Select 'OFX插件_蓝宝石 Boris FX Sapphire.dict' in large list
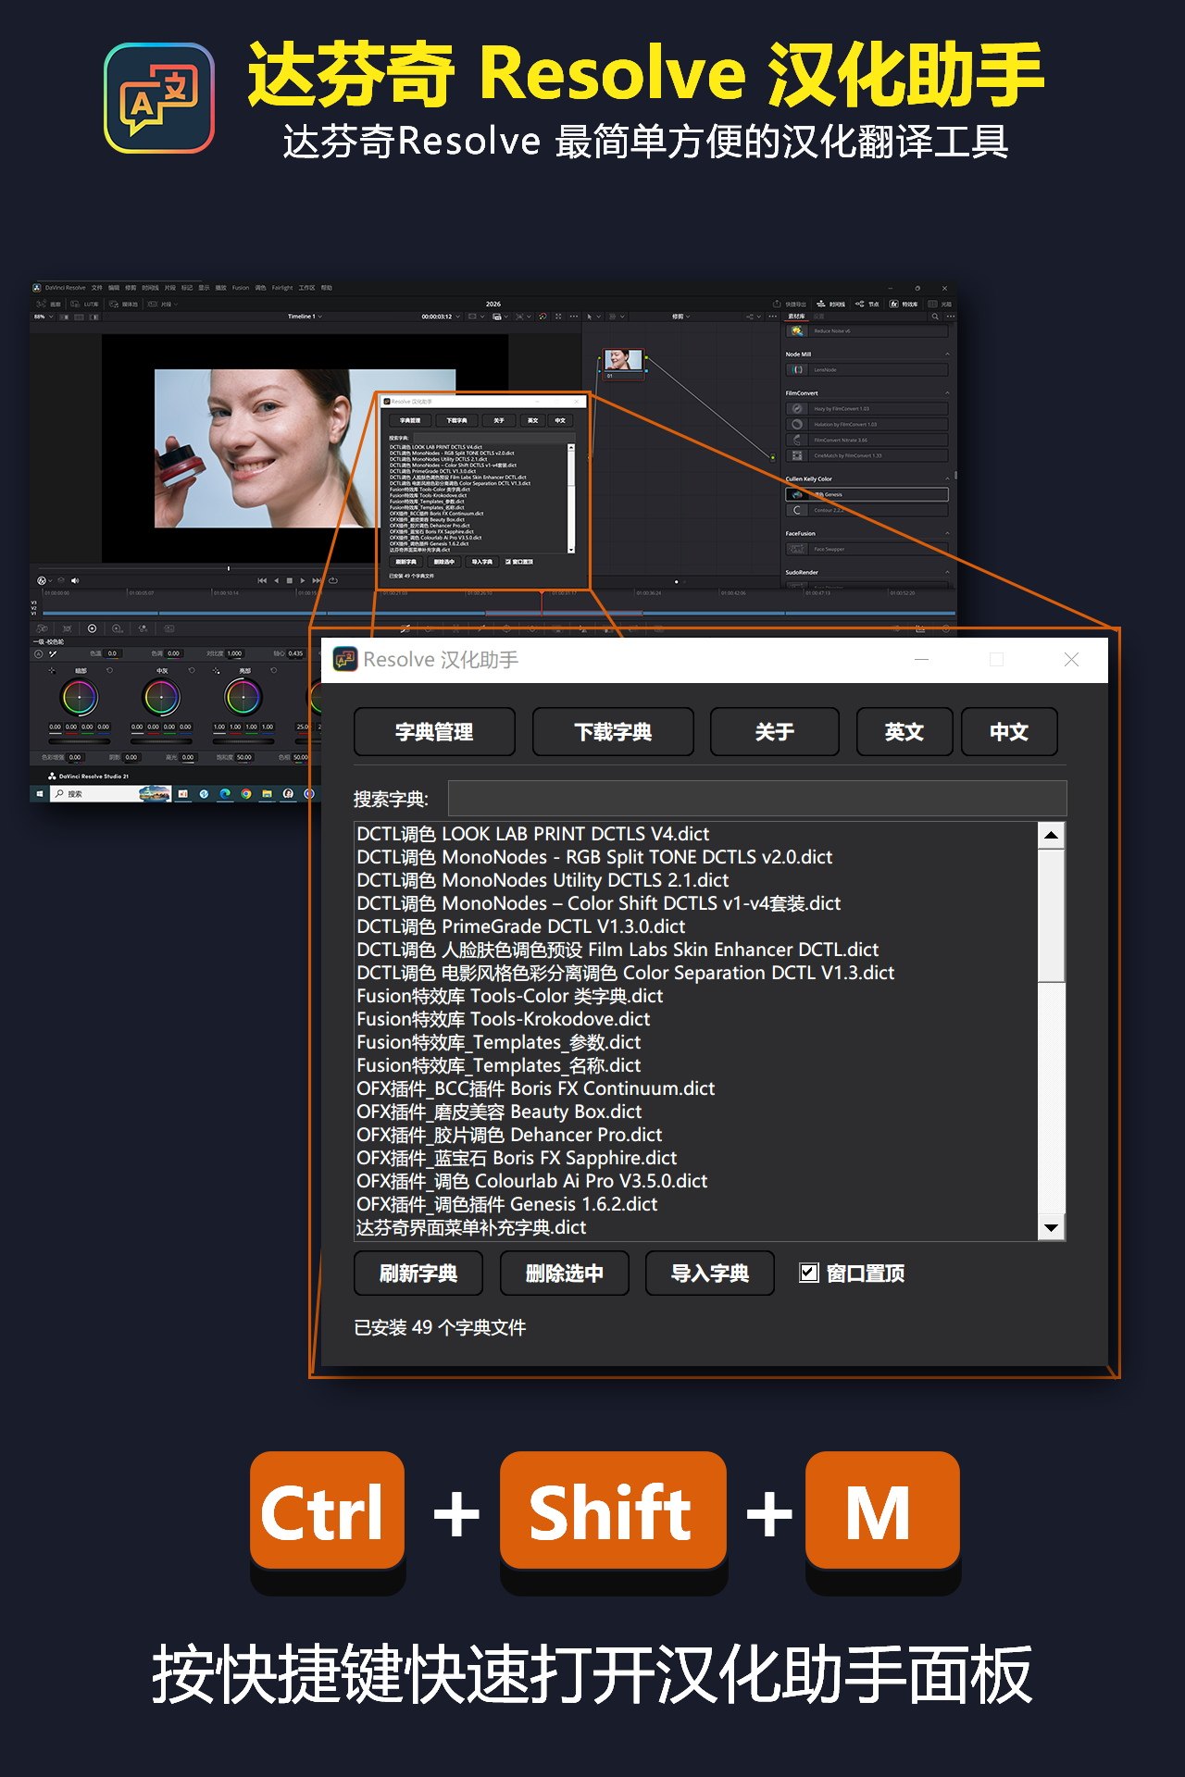The image size is (1185, 1777). [x=517, y=1158]
